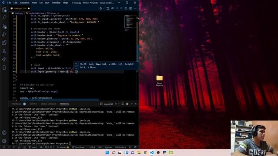Expand the new terminal launch profile dropdown
The height and width of the screenshot is (156, 278).
coord(119,104)
